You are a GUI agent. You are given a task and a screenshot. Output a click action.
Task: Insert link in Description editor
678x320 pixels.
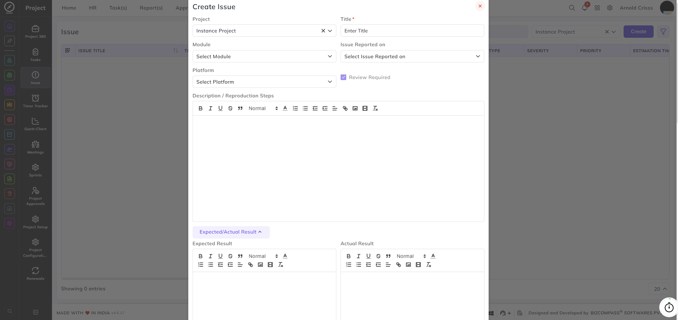pos(345,108)
